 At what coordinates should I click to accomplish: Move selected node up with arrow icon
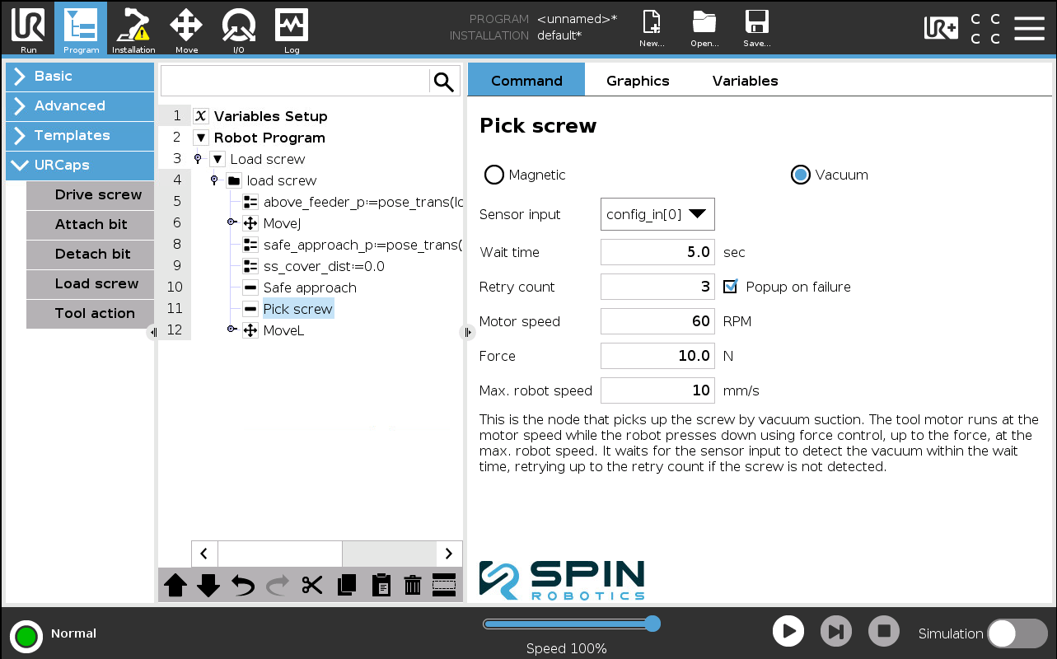(x=175, y=586)
